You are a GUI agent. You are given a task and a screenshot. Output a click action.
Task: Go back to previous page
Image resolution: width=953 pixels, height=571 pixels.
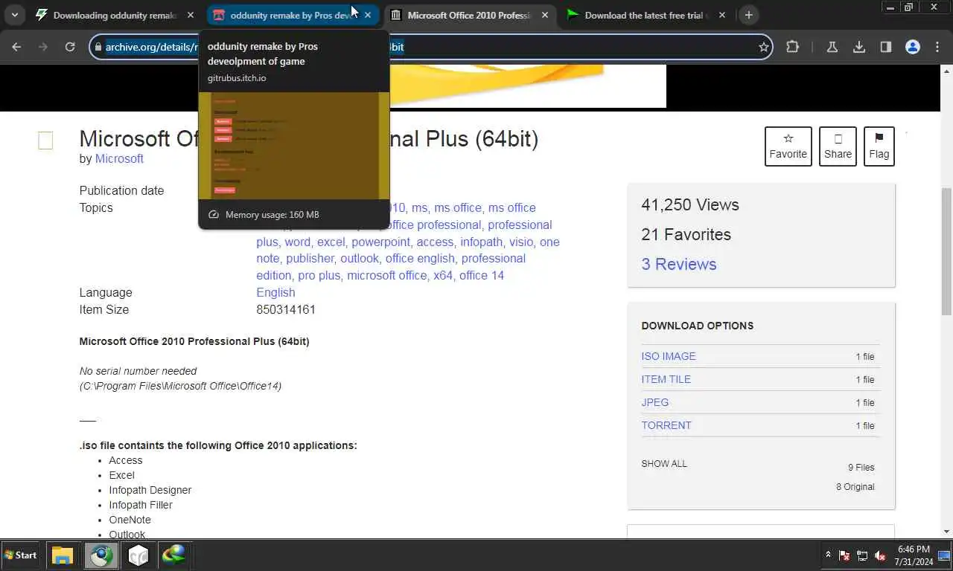[x=16, y=47]
